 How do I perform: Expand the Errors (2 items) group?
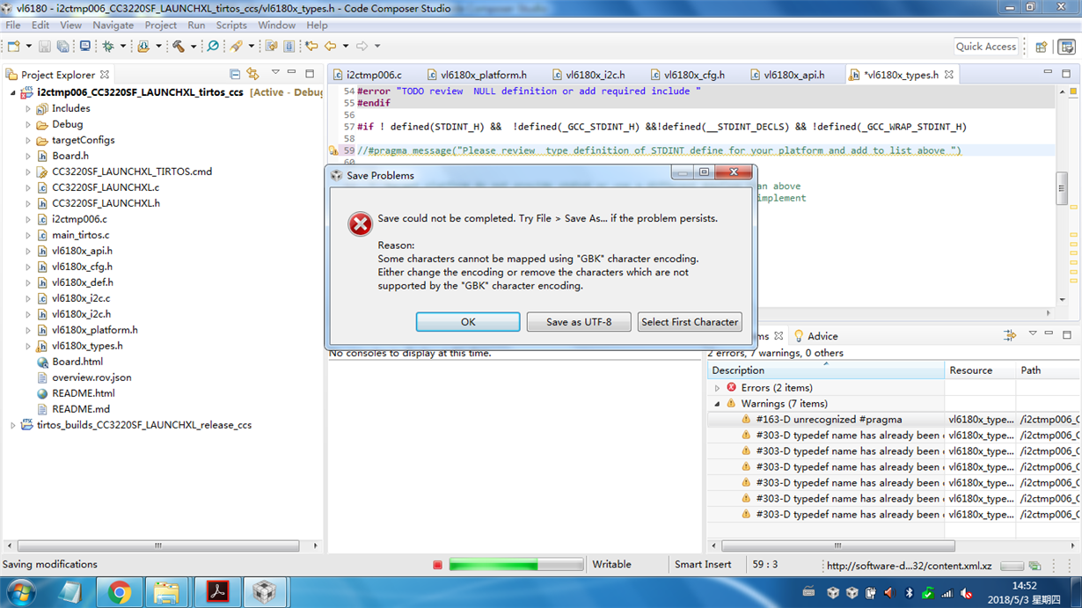point(717,388)
